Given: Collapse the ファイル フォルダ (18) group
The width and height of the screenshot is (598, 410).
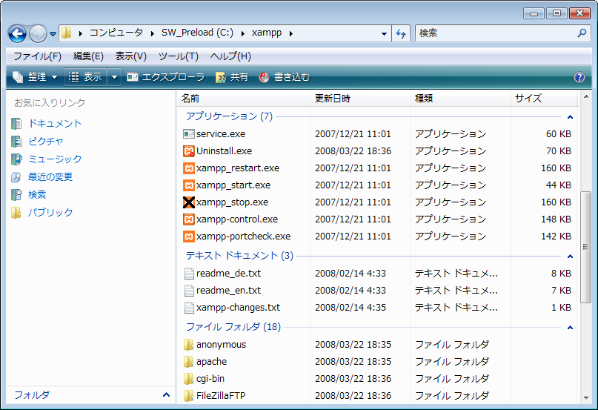Looking at the screenshot, I should tap(570, 328).
